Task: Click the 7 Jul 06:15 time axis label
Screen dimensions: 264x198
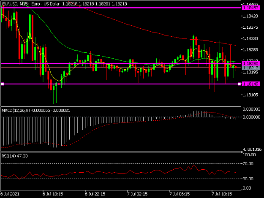Action: point(180,194)
